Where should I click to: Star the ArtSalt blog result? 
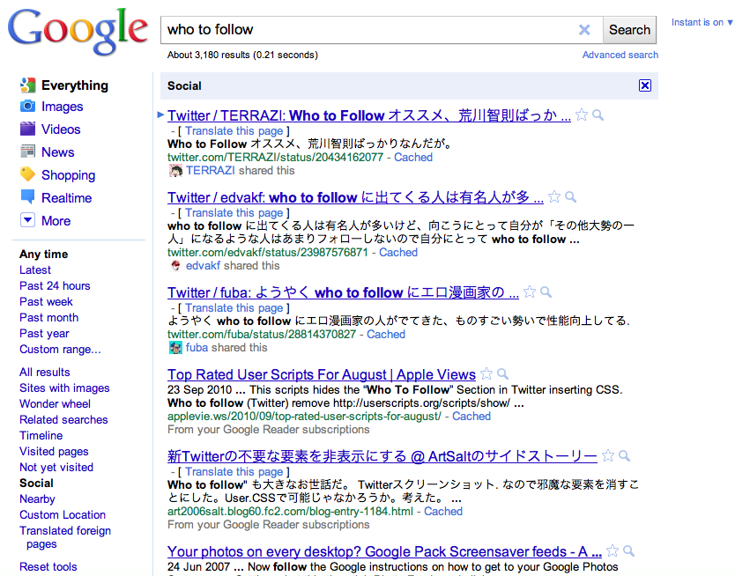(x=608, y=455)
